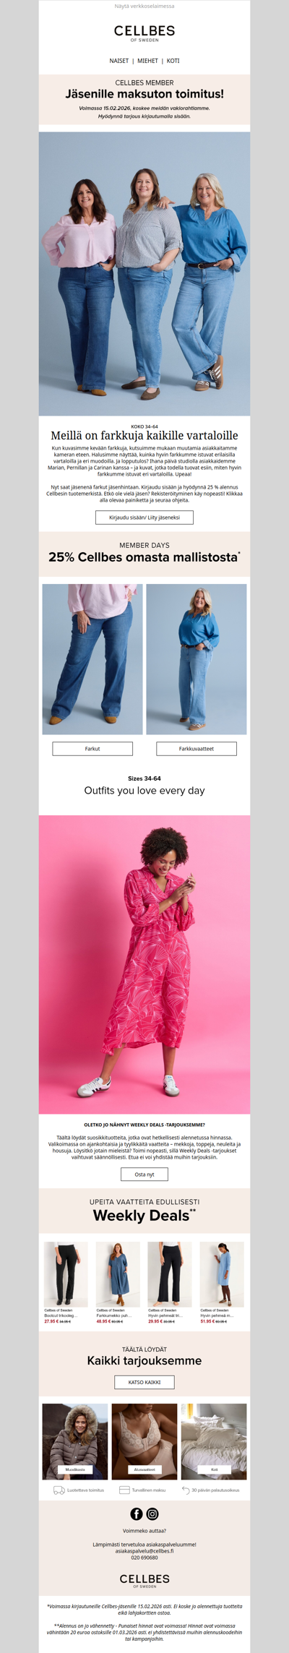This screenshot has height=1653, width=289.
Task: Open the NAISET menu item
Action: point(119,61)
